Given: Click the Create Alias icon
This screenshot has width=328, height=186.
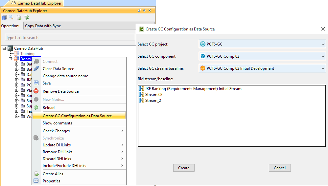Looking at the screenshot, I should click(36, 174).
